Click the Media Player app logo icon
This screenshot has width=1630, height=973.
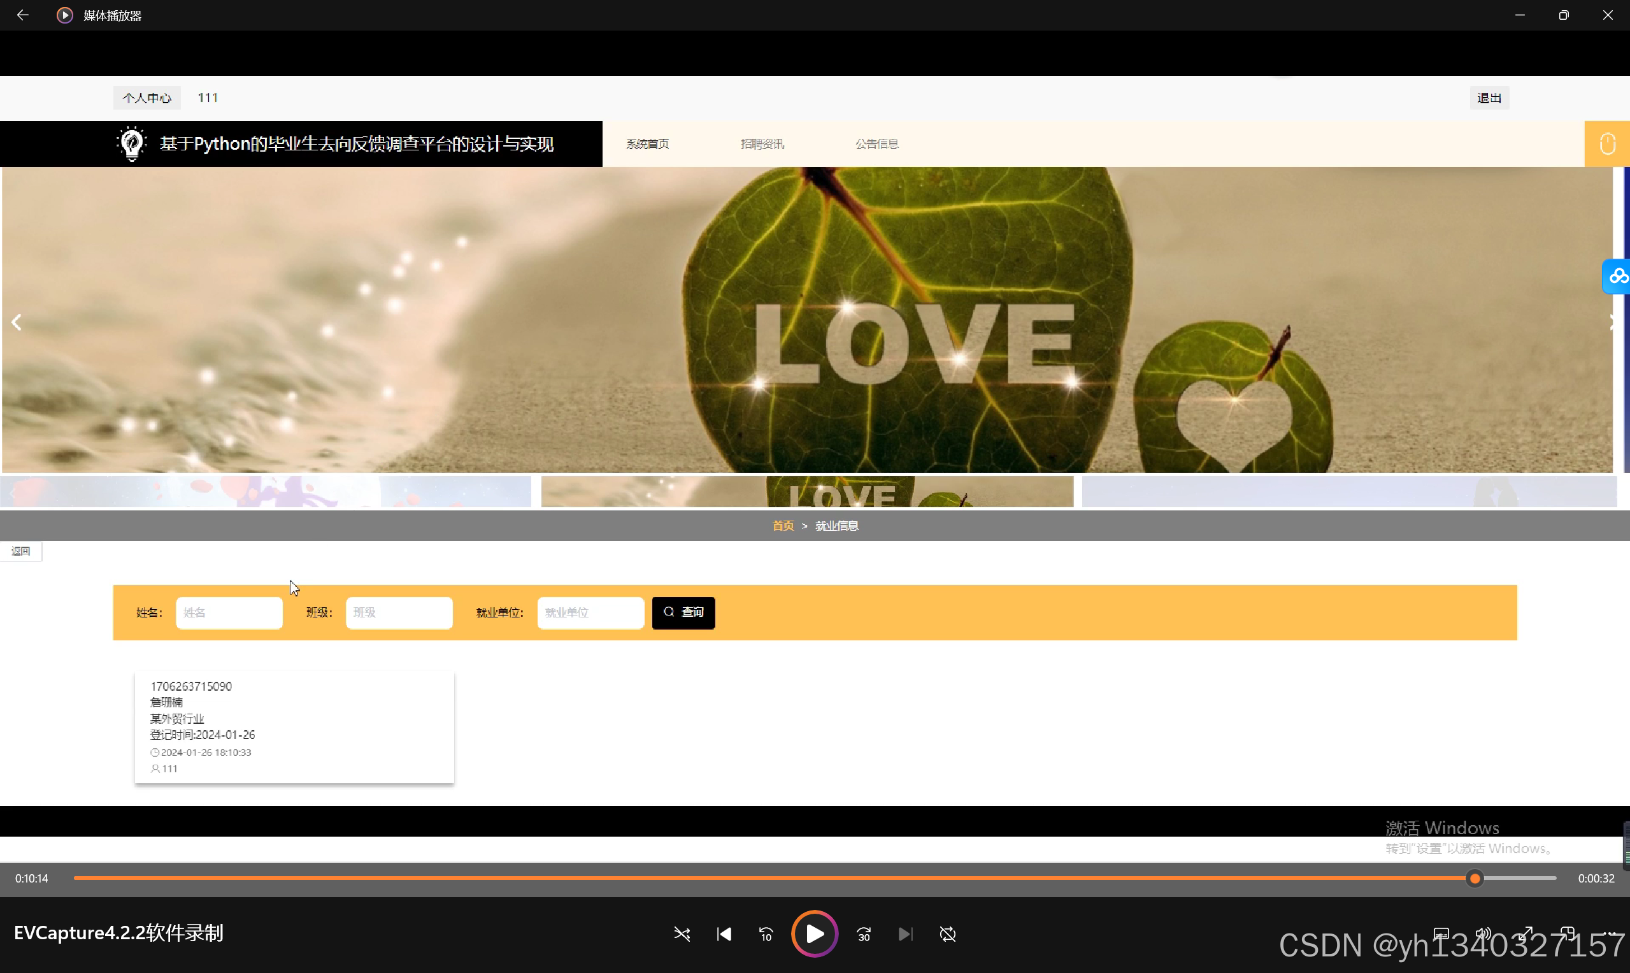(64, 15)
